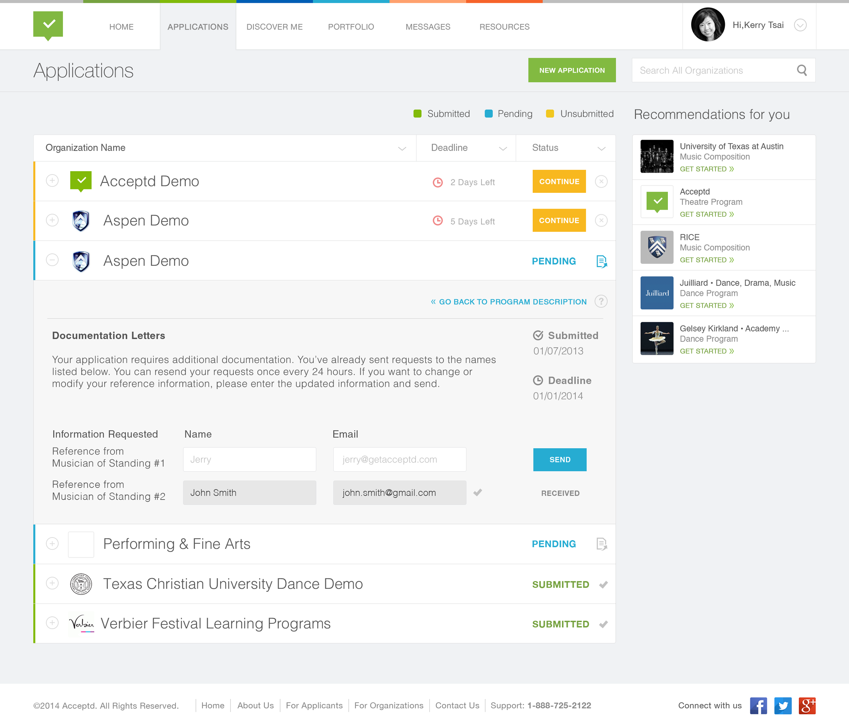
Task: Open the Twitter social icon
Action: tap(782, 705)
